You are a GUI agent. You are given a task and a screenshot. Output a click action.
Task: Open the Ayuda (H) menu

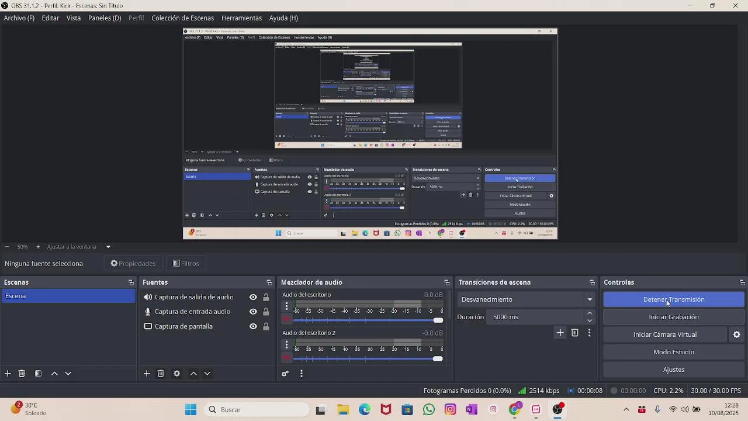point(283,18)
